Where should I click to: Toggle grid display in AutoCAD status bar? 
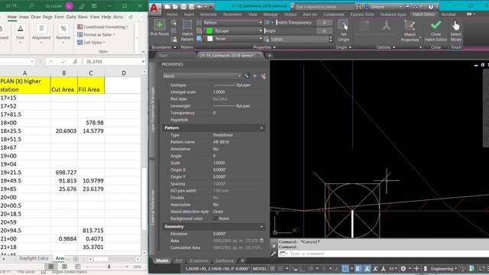click(272, 268)
